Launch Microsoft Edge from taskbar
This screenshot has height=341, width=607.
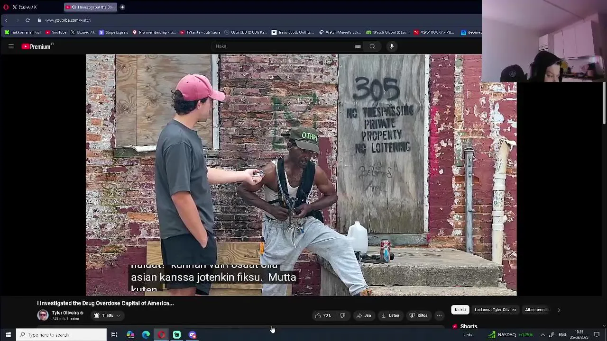tap(146, 335)
